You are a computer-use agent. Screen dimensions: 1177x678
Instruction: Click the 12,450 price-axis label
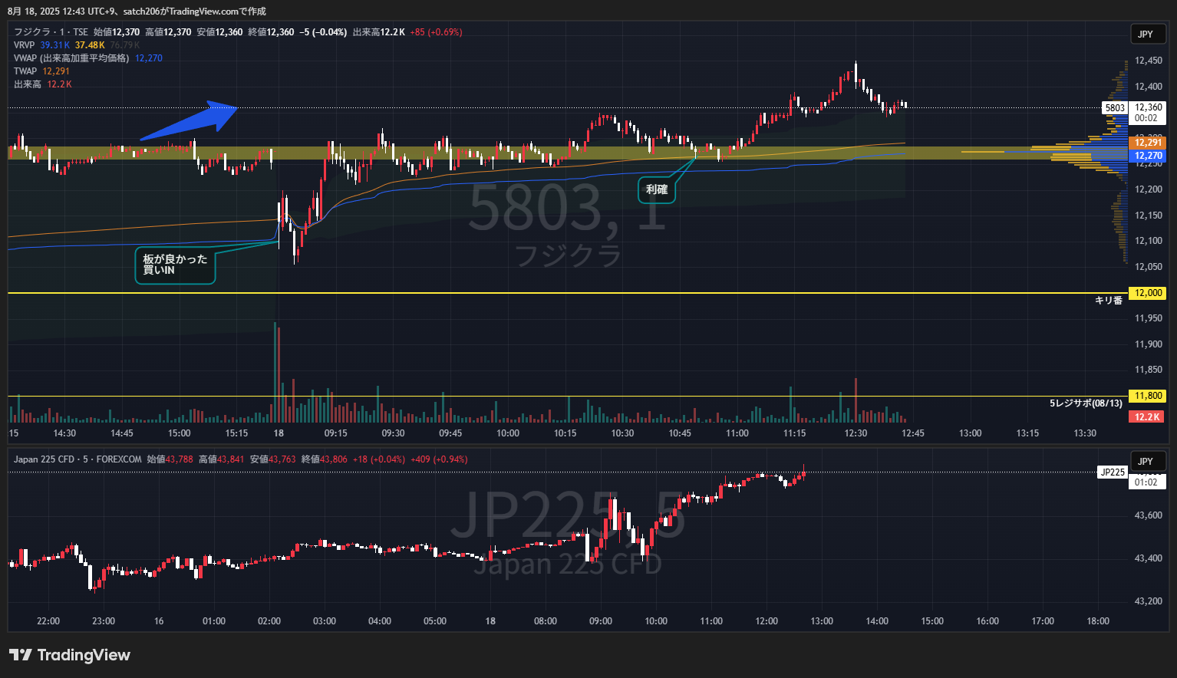coord(1148,61)
